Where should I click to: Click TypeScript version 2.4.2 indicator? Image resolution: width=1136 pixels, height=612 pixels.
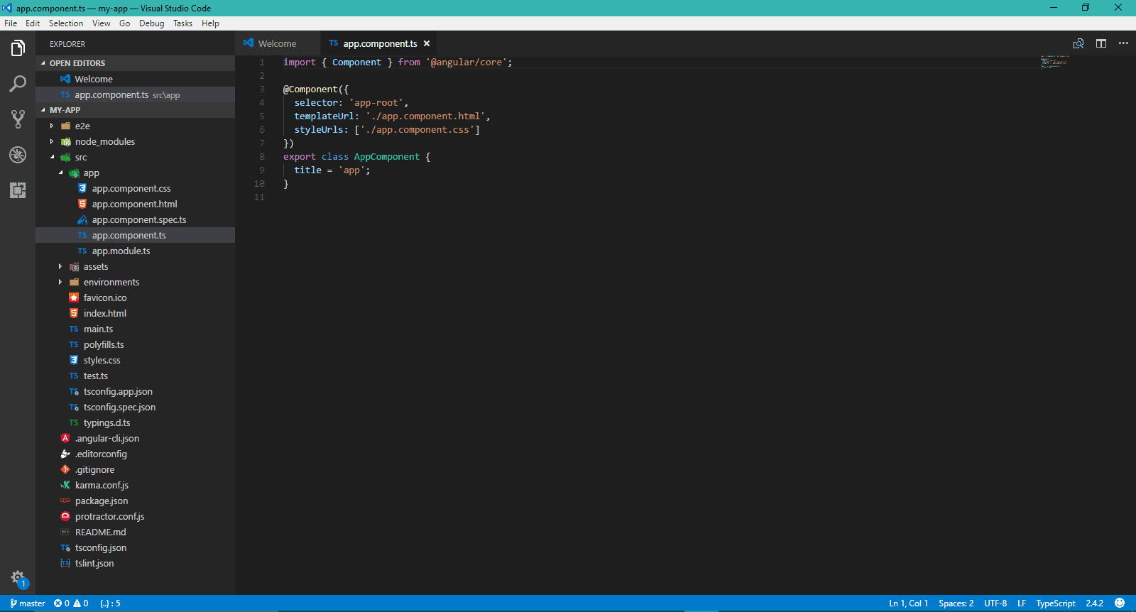[x=1094, y=603]
